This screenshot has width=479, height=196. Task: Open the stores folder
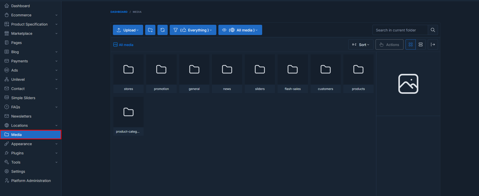click(x=129, y=73)
